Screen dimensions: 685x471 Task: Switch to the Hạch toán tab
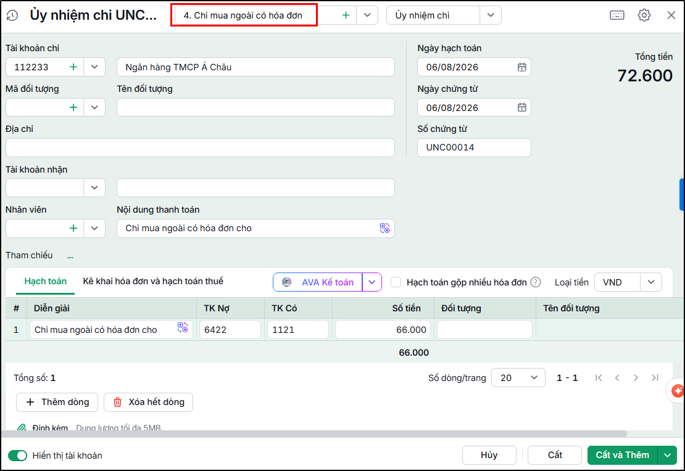(46, 282)
